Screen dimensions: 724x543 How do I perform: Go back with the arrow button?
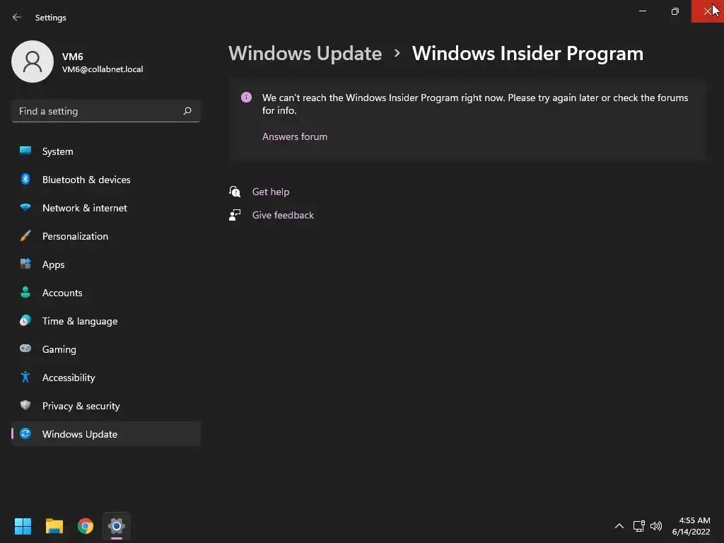pos(17,17)
